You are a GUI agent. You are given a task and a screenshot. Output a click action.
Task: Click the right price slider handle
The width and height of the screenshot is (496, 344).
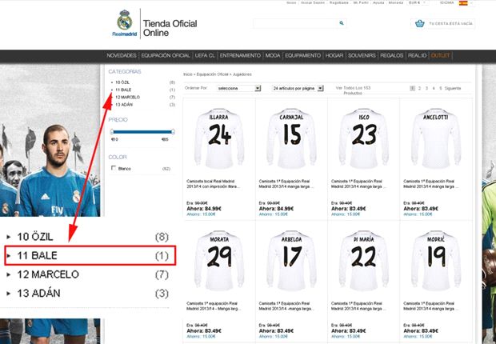[x=173, y=132]
